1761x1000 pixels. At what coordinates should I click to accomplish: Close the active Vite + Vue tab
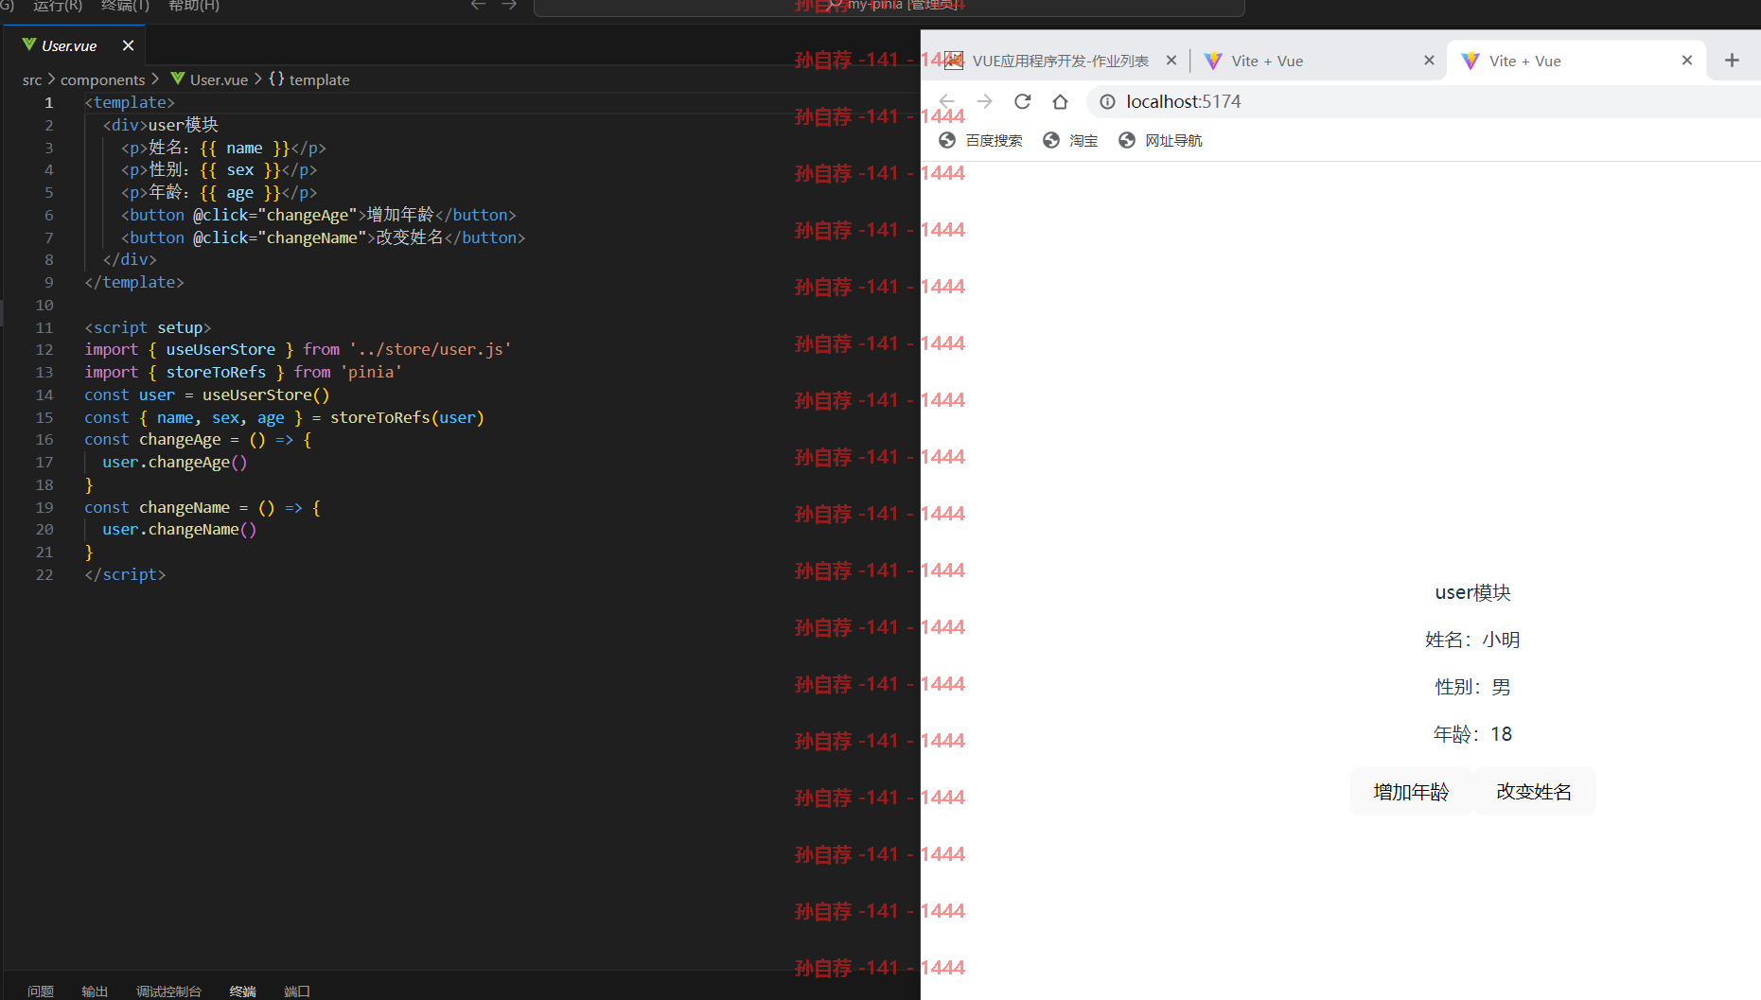(1686, 61)
